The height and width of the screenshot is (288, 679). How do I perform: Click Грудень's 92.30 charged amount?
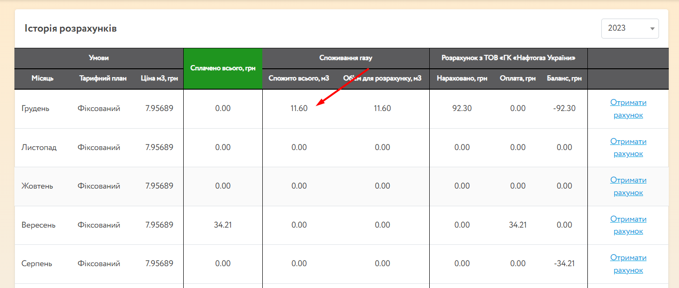tap(462, 109)
